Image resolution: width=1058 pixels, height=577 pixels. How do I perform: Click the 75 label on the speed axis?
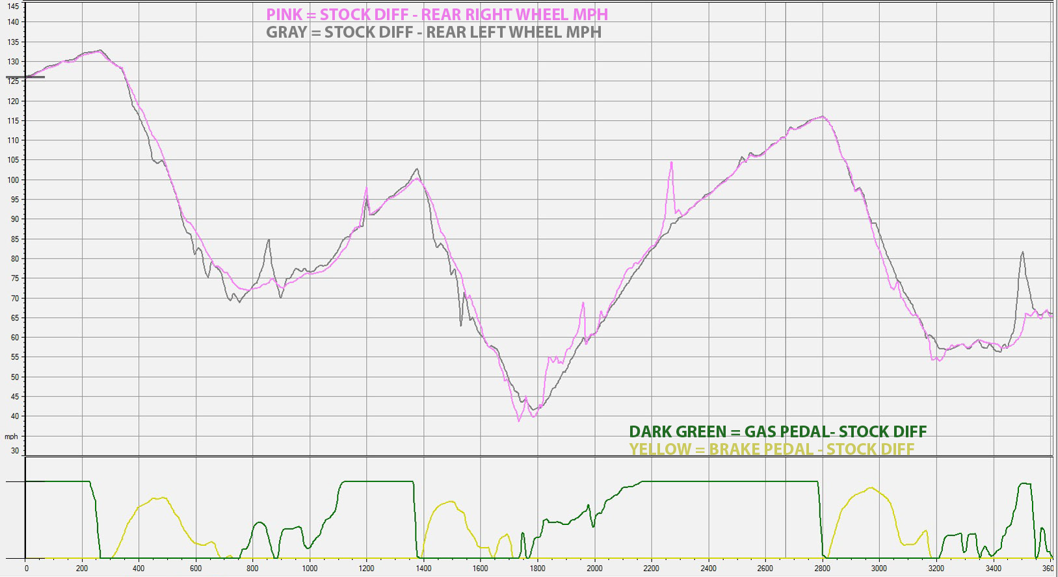tap(15, 278)
